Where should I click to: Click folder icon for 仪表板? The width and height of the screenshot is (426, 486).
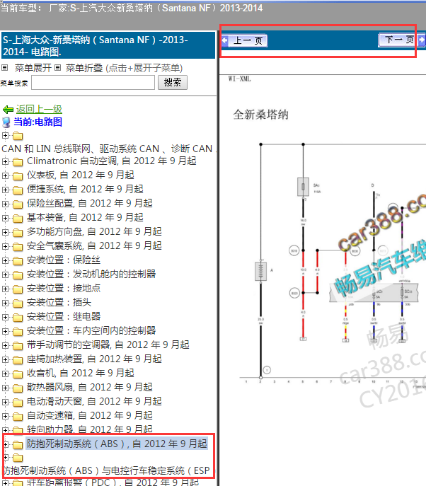18,176
